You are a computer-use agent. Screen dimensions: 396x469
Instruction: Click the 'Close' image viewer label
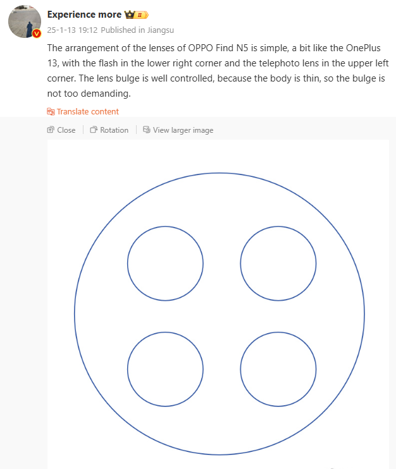[66, 130]
